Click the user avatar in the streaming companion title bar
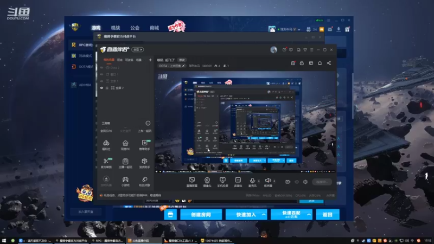Image resolution: width=434 pixels, height=244 pixels. point(274,49)
